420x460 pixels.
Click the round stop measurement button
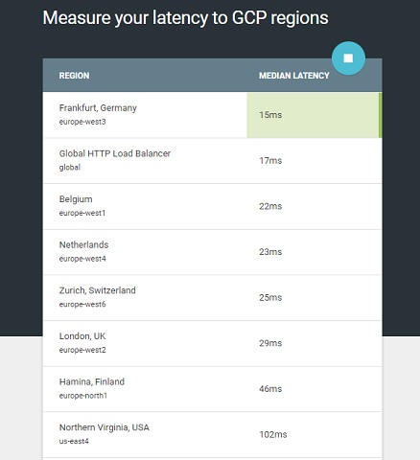tap(348, 58)
